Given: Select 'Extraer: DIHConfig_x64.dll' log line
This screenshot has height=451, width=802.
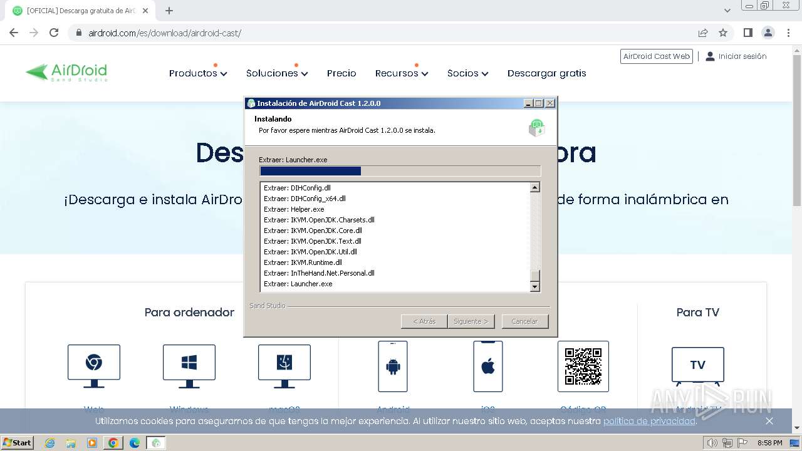Looking at the screenshot, I should click(305, 199).
